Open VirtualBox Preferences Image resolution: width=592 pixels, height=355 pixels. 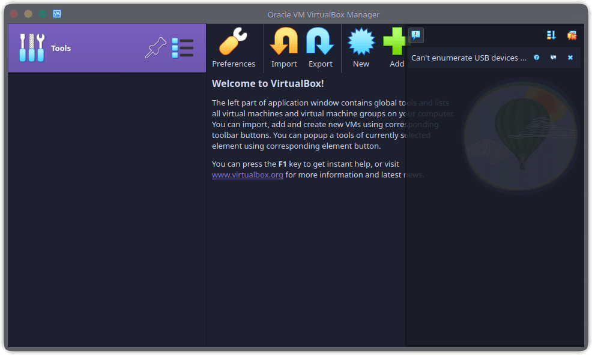point(234,47)
